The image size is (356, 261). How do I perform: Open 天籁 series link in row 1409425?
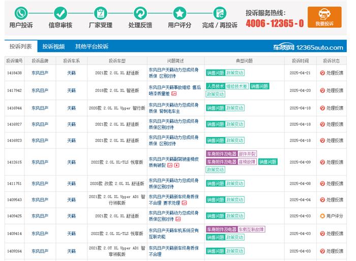pyautogui.click(x=72, y=216)
